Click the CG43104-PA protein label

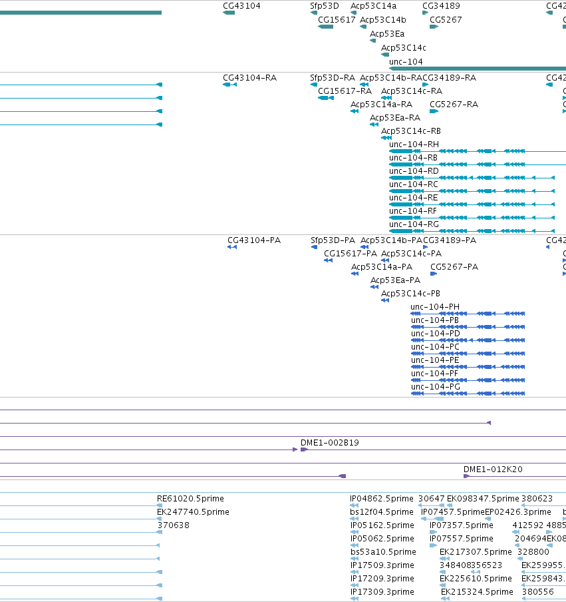[254, 240]
